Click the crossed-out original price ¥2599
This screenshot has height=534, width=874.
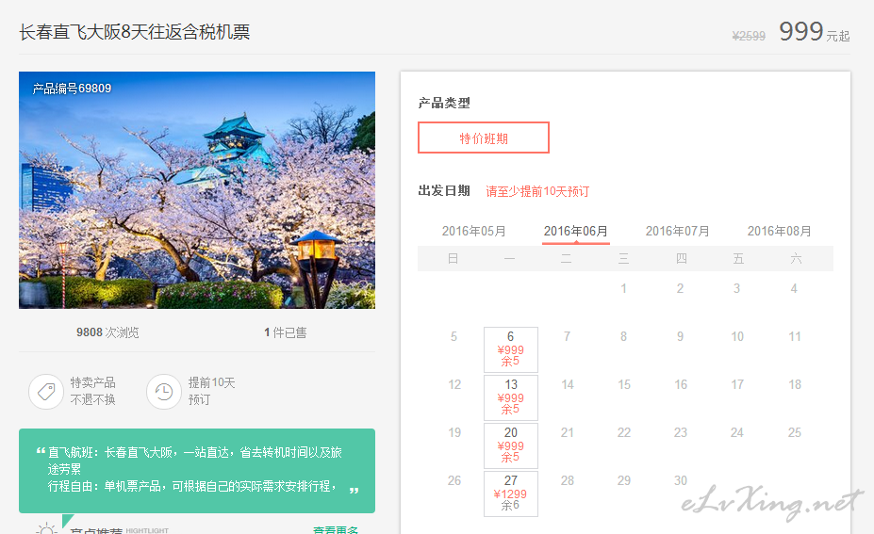click(x=749, y=36)
